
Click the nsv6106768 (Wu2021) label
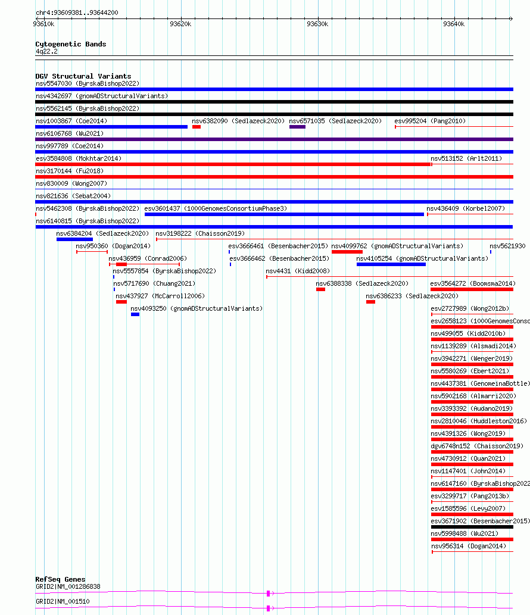coord(70,134)
